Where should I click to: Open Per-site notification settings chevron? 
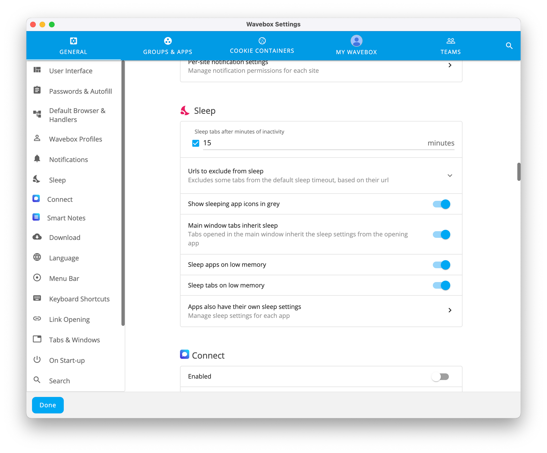(x=450, y=65)
